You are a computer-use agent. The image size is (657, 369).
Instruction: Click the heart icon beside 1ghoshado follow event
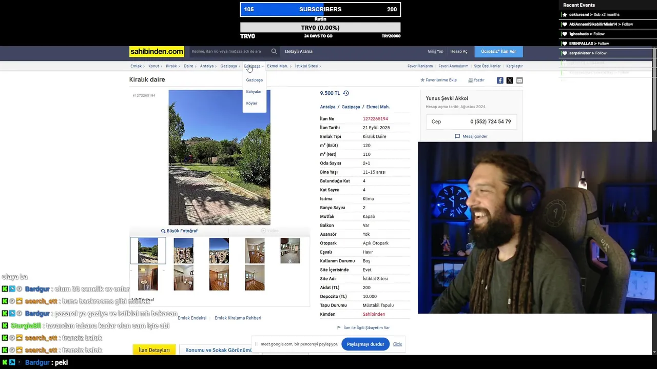coord(565,34)
